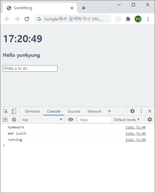
Task: Toggle the device toolbar icon
Action: pyautogui.click(x=14, y=111)
